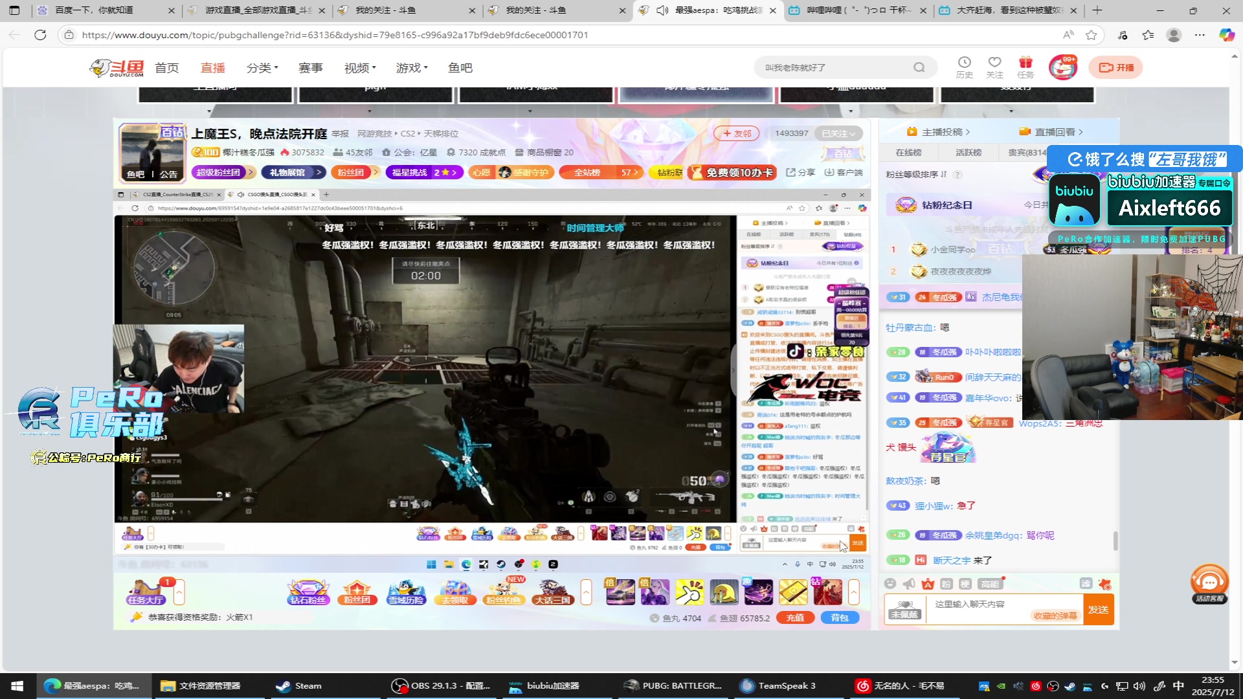This screenshot has width=1243, height=699.
Task: Select the sports car gift
Action: click(x=620, y=592)
